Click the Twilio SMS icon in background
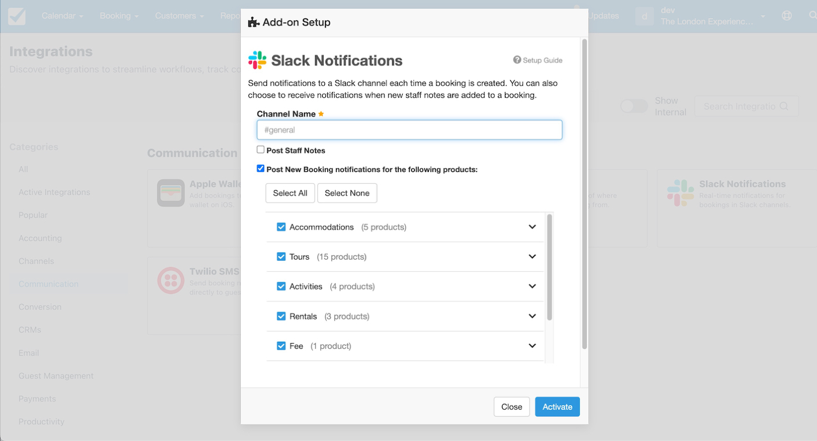The height and width of the screenshot is (441, 817). [171, 280]
